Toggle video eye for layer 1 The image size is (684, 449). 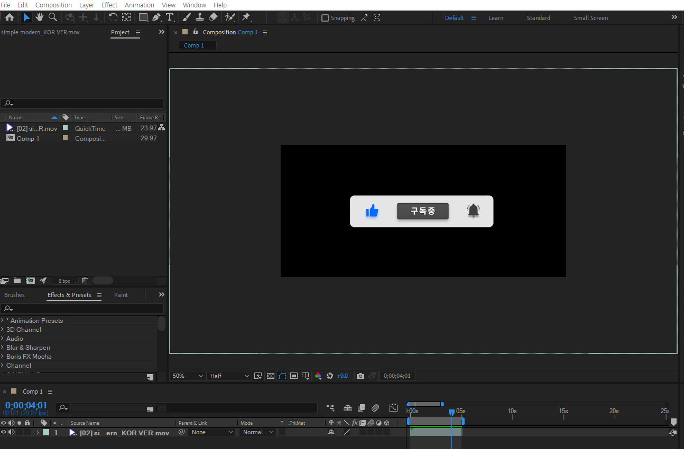pos(4,432)
